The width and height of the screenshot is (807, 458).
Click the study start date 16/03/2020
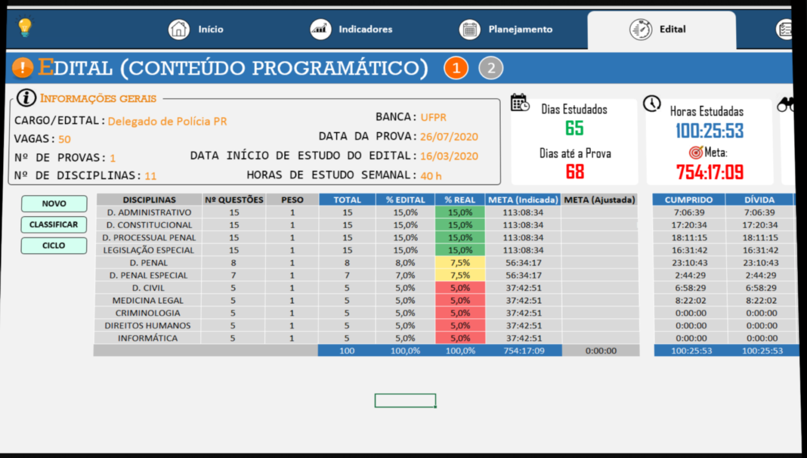click(449, 156)
